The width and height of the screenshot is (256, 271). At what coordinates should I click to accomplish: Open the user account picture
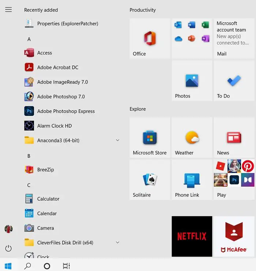pos(8,229)
